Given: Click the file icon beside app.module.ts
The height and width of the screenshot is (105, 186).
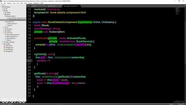Looking at the screenshot, I should point(6,38).
